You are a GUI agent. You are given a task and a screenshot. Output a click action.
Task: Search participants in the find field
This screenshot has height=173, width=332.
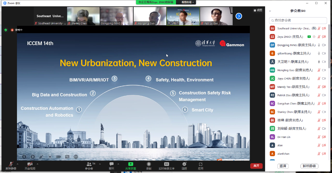tap(298, 21)
